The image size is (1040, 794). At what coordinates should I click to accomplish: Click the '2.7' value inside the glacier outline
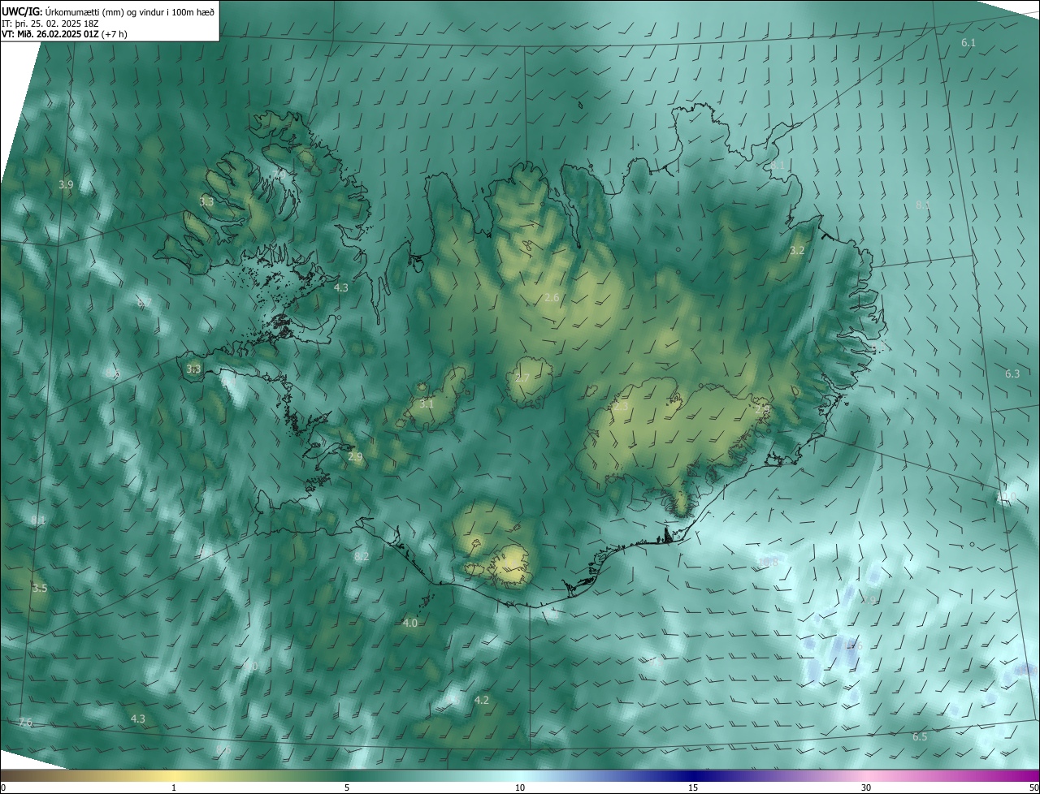point(522,378)
